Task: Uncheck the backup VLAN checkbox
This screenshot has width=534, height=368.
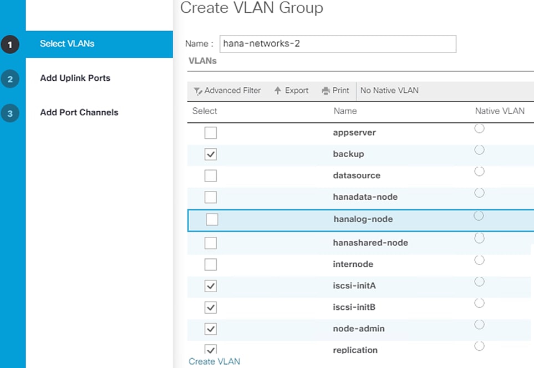Action: pos(211,154)
